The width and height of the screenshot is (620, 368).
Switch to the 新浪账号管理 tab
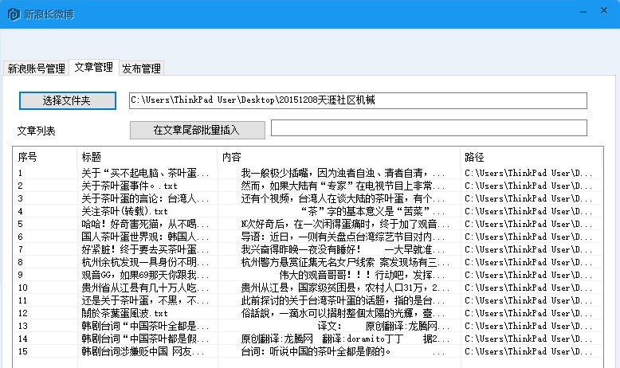pyautogui.click(x=37, y=69)
